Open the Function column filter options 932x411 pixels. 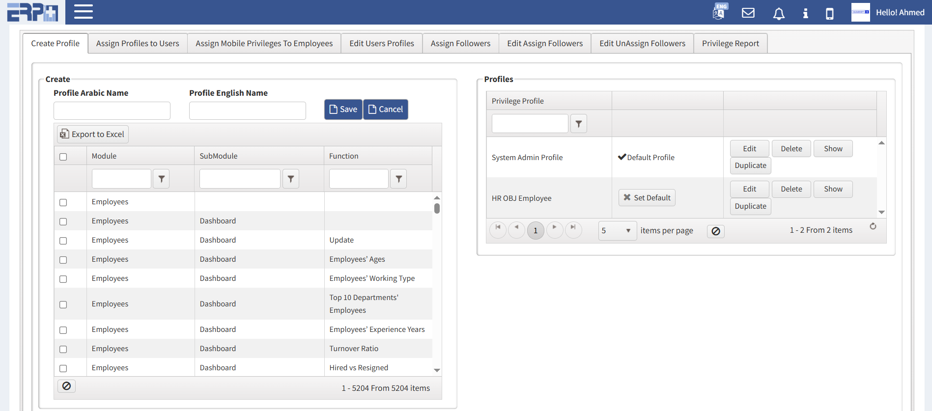pyautogui.click(x=398, y=179)
